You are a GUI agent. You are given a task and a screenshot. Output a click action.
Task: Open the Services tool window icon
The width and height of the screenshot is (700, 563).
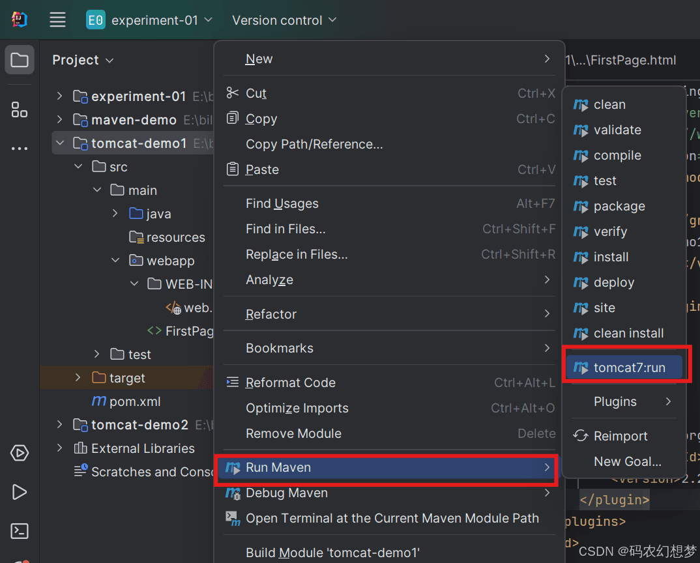pos(20,453)
